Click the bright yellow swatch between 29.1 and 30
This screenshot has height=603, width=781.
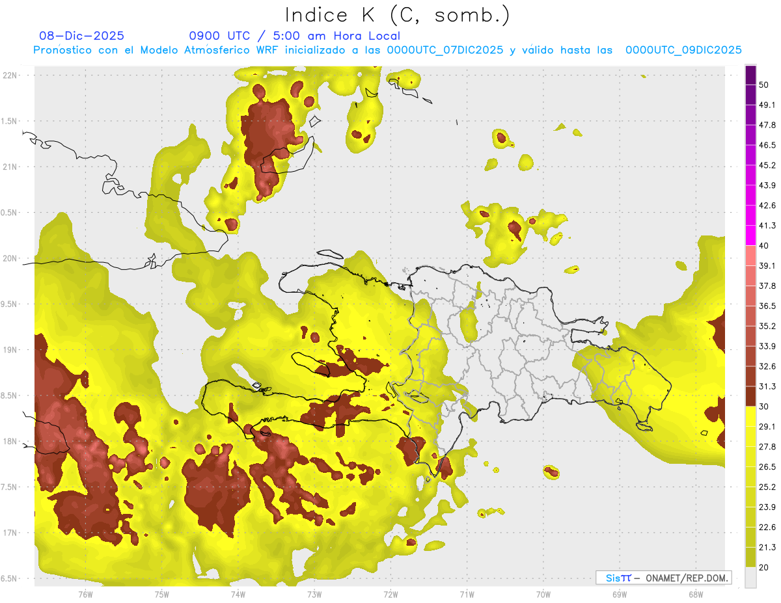tap(750, 416)
